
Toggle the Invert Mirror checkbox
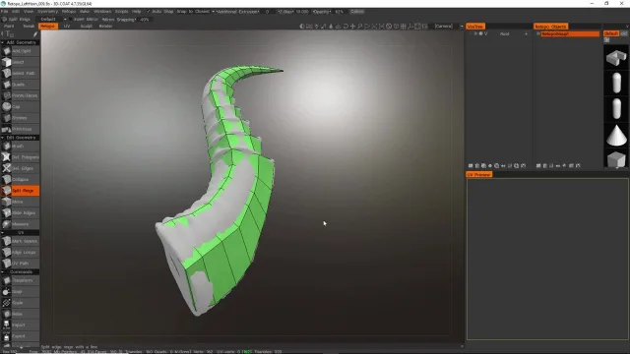[70, 20]
